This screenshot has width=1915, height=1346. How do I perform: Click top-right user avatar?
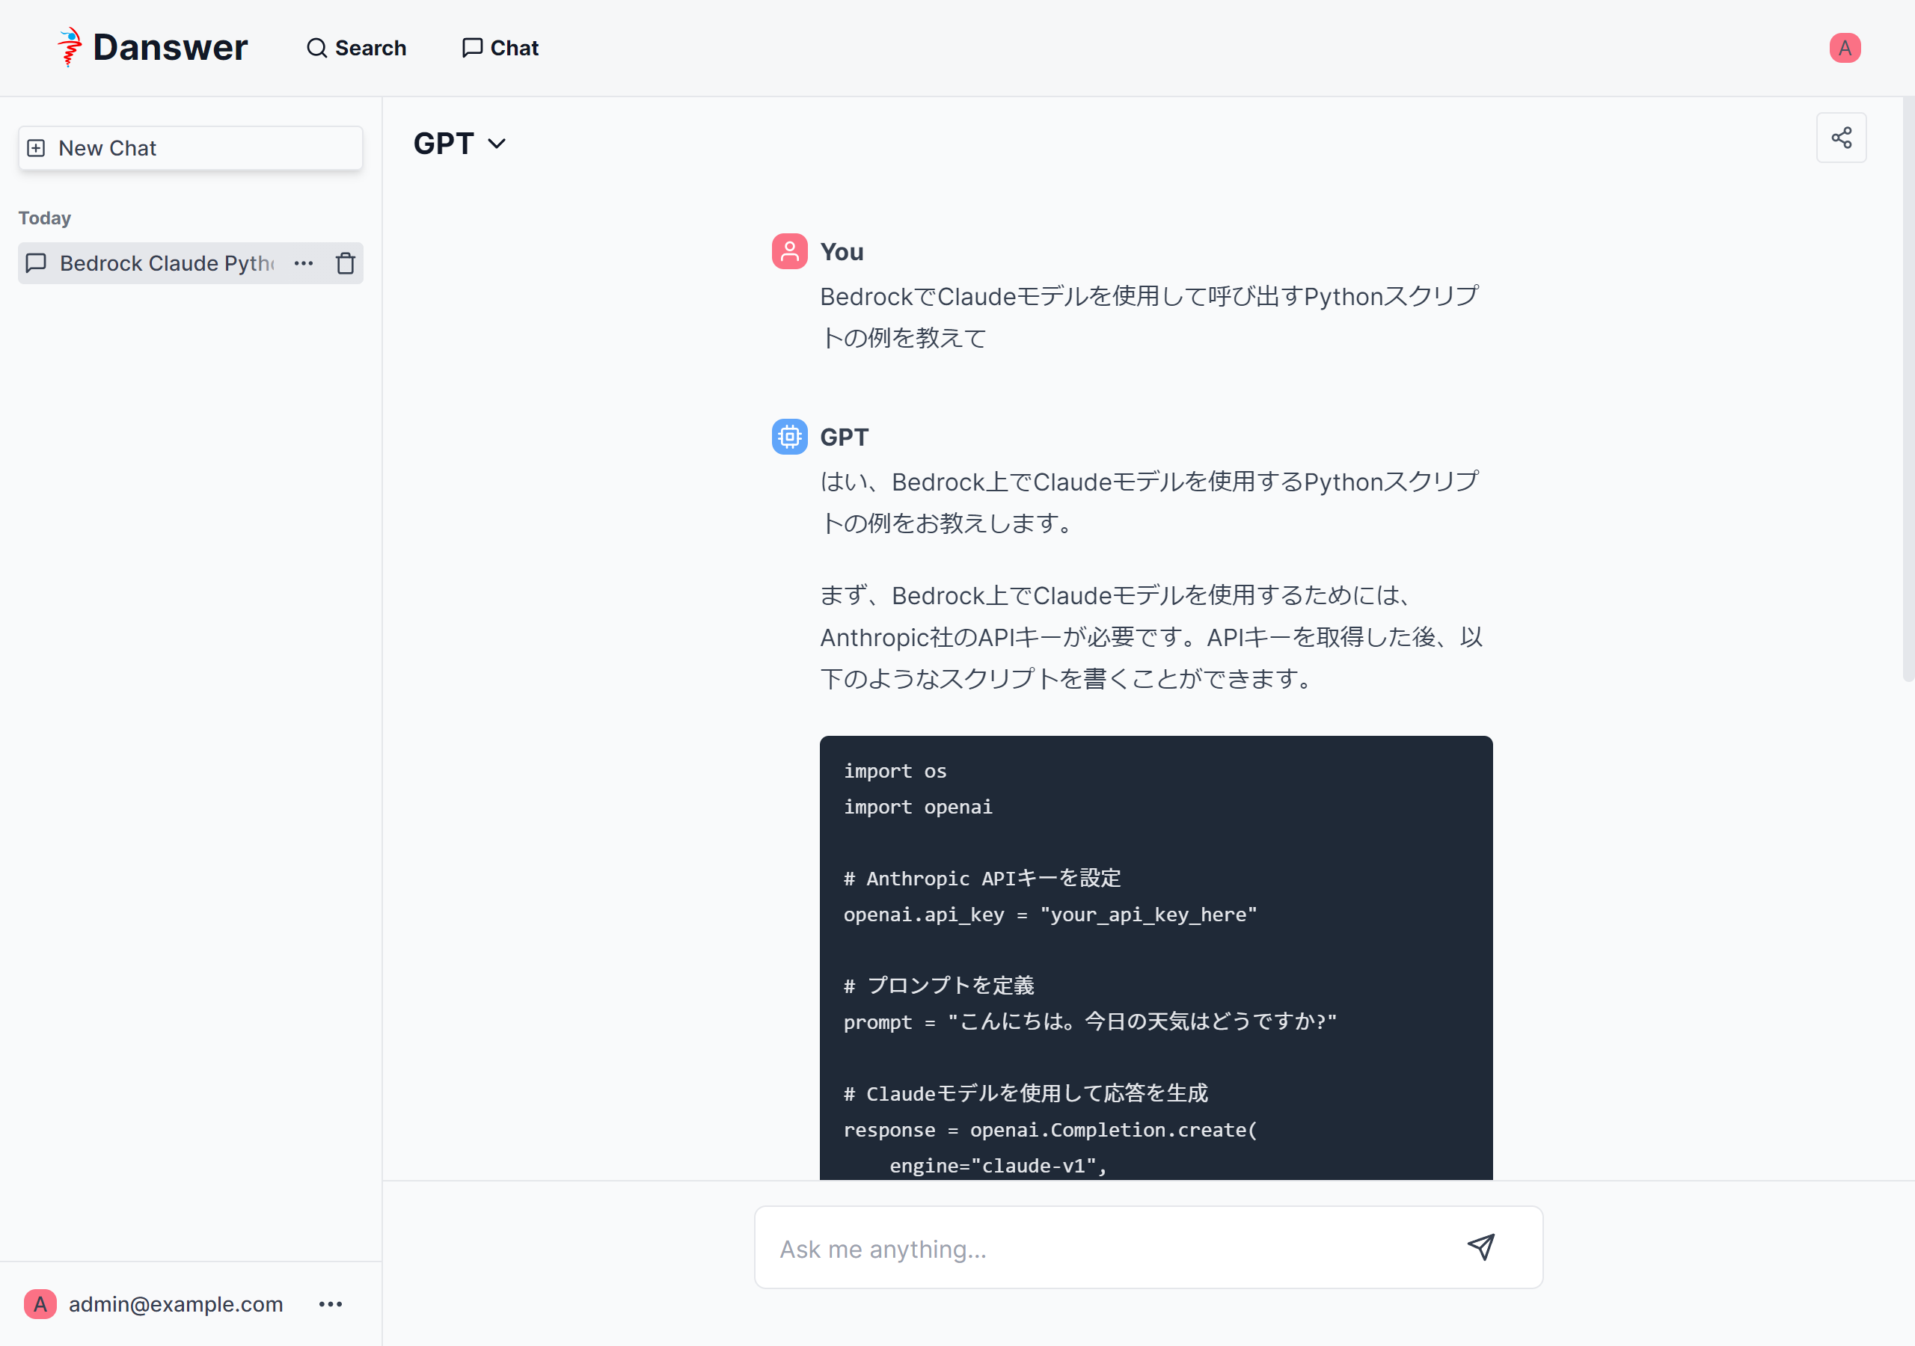[x=1844, y=48]
